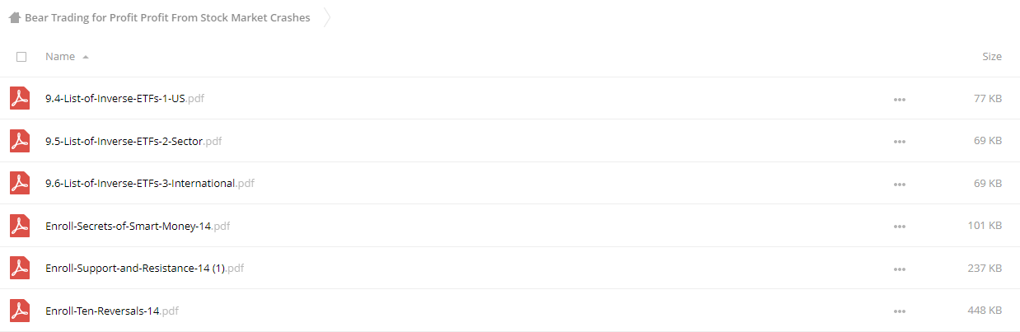Sort files by the Name column

point(60,57)
